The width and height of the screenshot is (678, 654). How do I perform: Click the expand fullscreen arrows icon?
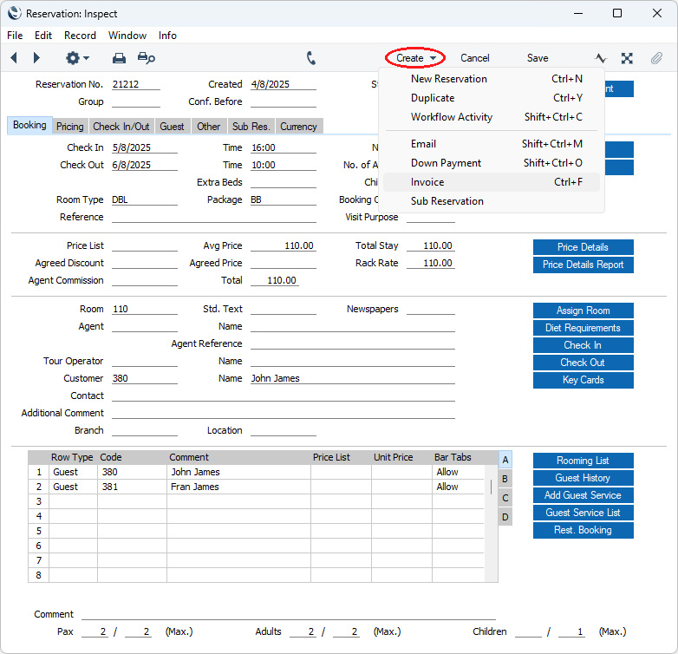pyautogui.click(x=627, y=58)
